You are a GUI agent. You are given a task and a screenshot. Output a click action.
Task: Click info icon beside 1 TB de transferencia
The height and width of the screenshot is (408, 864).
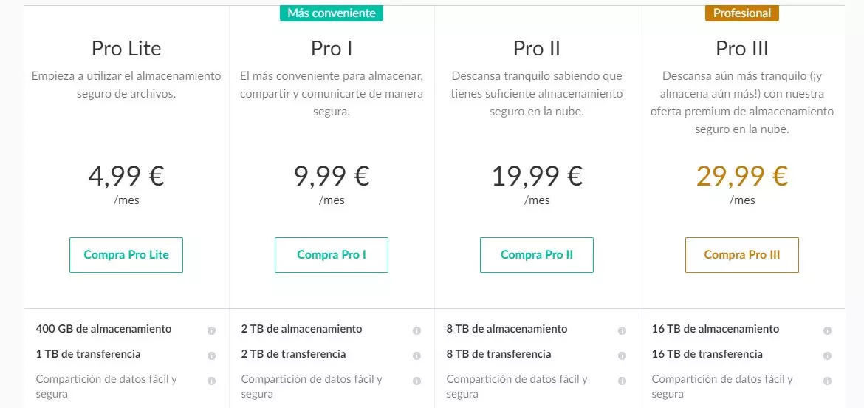pos(211,356)
